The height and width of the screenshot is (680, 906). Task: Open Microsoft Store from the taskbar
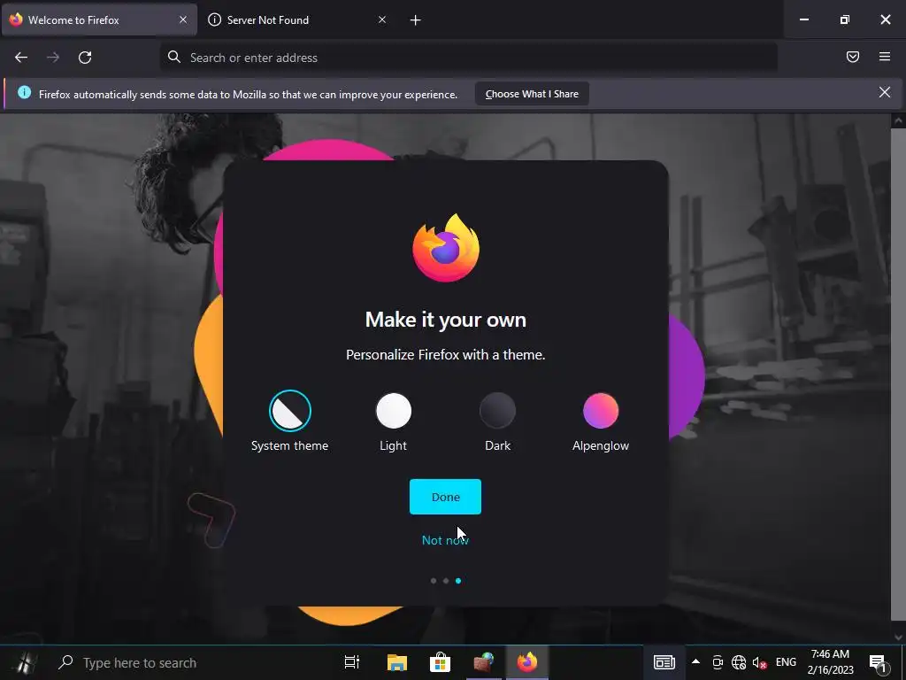pyautogui.click(x=440, y=662)
